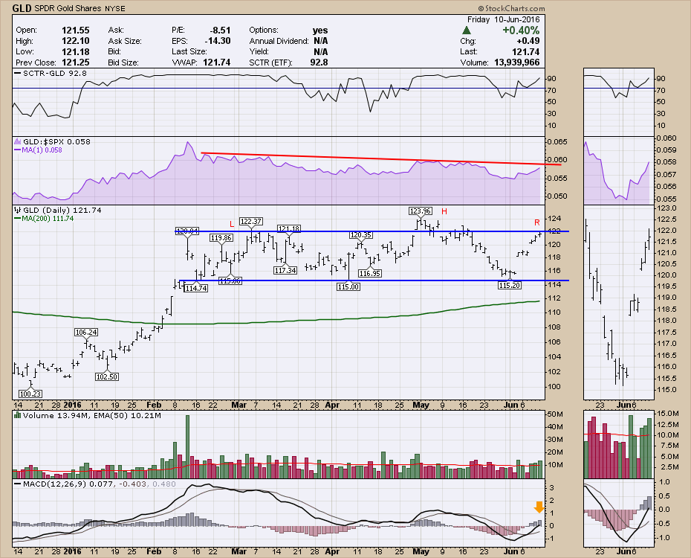Image resolution: width=691 pixels, height=558 pixels.
Task: Click the Volume value '13,939,966'
Action: (517, 62)
